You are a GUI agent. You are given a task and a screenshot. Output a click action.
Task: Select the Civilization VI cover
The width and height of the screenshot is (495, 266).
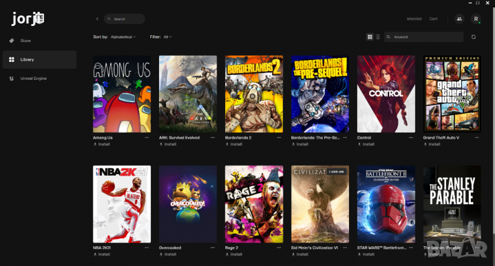(x=320, y=204)
